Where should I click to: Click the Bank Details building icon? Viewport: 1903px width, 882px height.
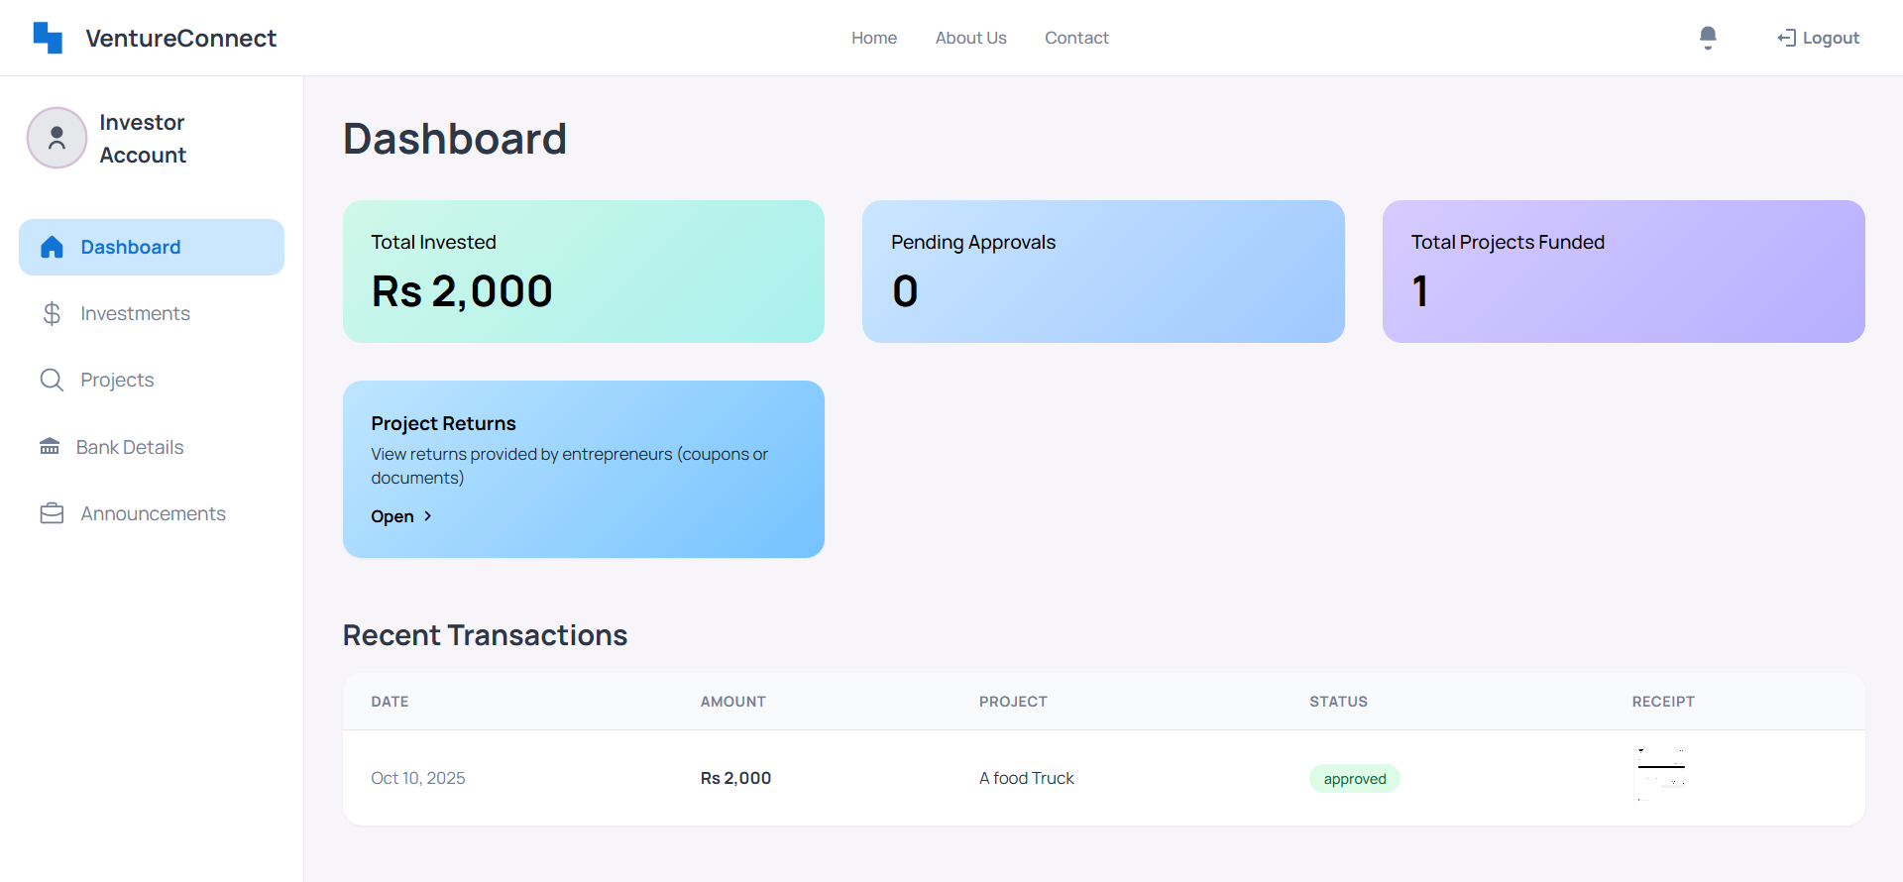(50, 446)
